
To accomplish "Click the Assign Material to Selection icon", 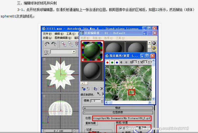I will [x=95, y=89].
